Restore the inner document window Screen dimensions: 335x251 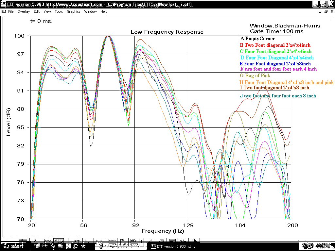pos(326,11)
